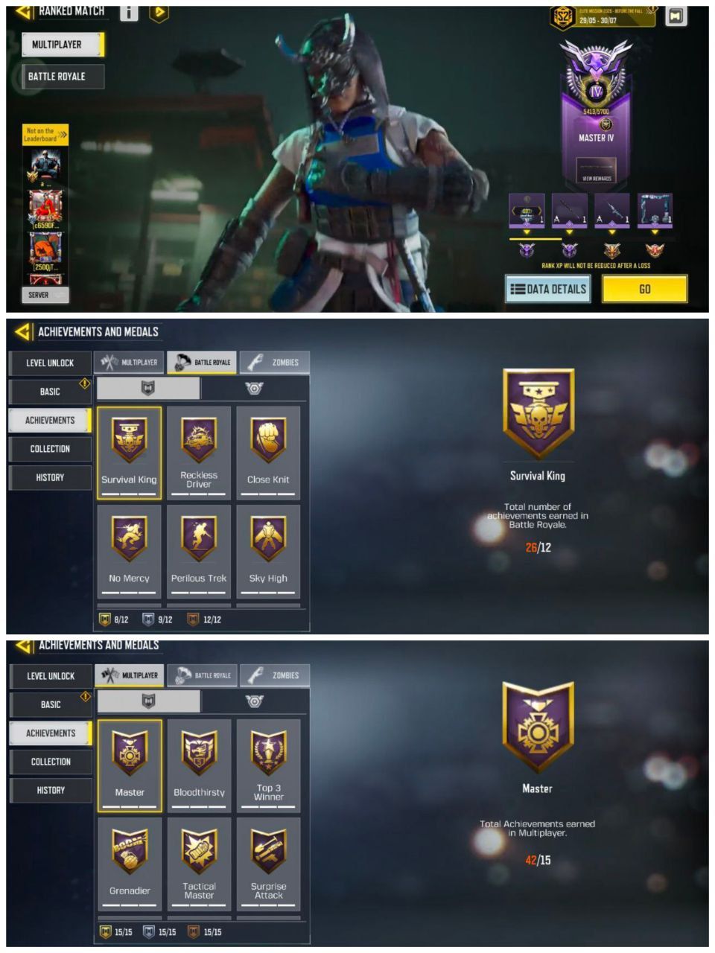Select the Surprise Attack achievement badge
The image size is (715, 953).
point(269,864)
